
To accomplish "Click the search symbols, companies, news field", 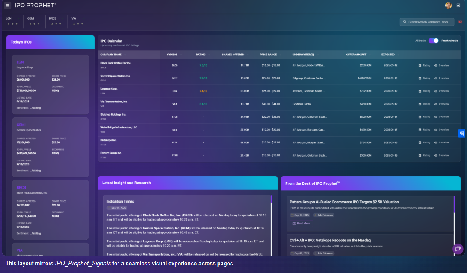I will (428, 22).
